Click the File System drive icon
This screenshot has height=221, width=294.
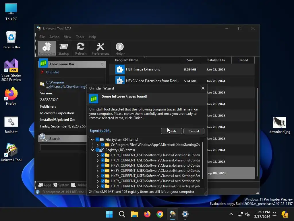click(102, 140)
